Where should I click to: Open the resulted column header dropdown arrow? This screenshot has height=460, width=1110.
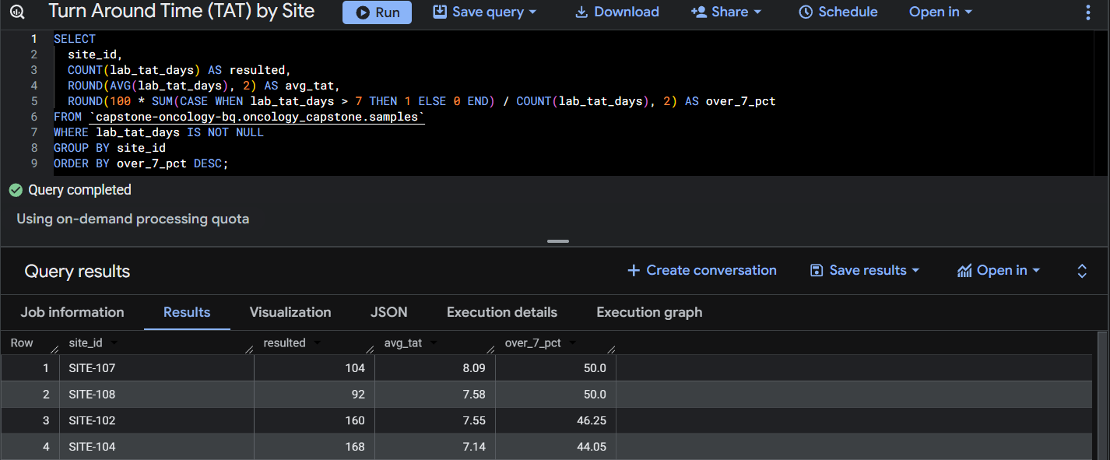pos(318,343)
